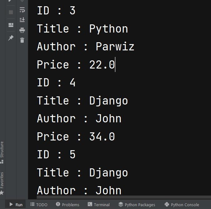Clear all console output with trash icon
Screen dimensions: 211x209
22,40
